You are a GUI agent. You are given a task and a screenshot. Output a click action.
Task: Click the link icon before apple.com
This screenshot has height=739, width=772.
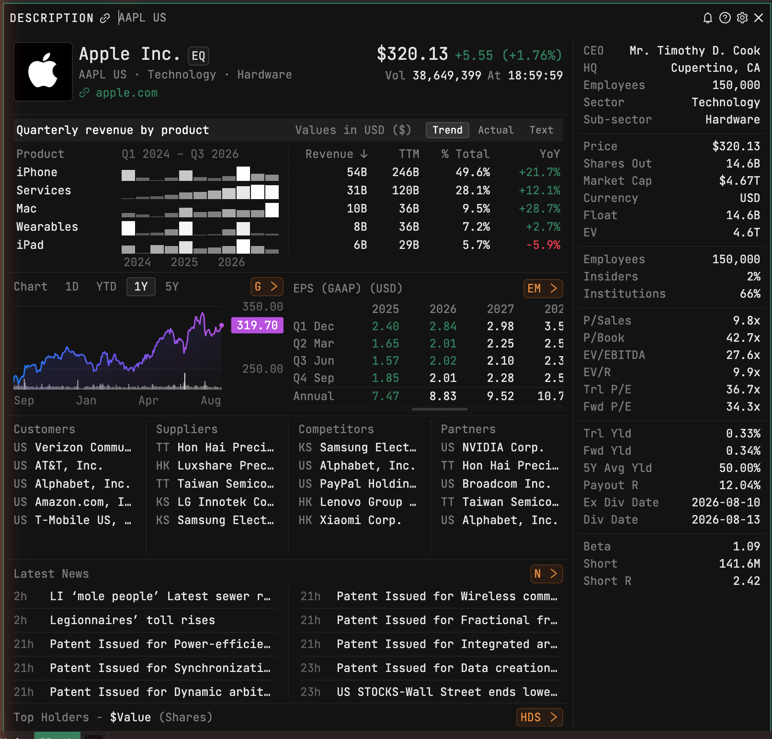point(84,93)
